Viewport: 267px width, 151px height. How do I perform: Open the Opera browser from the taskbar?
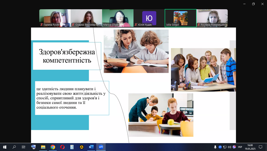point(62,147)
